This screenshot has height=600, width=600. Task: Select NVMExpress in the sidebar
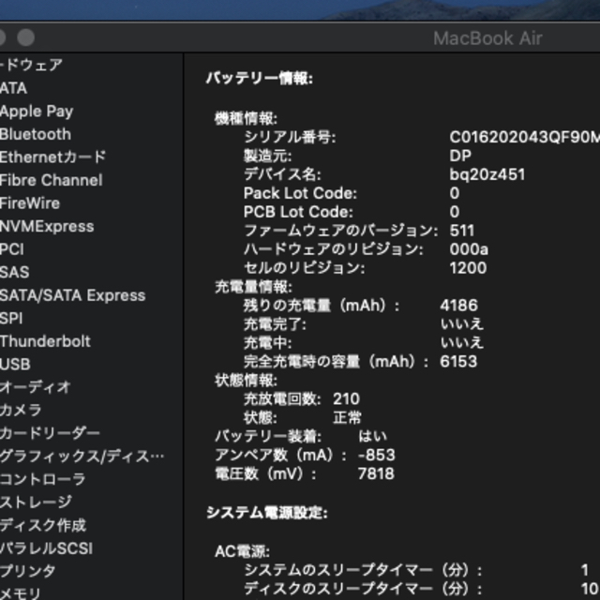coord(47,227)
